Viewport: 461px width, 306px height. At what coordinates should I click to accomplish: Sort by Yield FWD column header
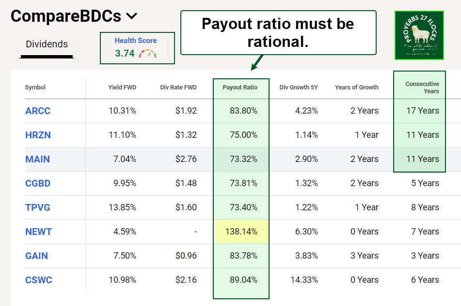tap(122, 87)
